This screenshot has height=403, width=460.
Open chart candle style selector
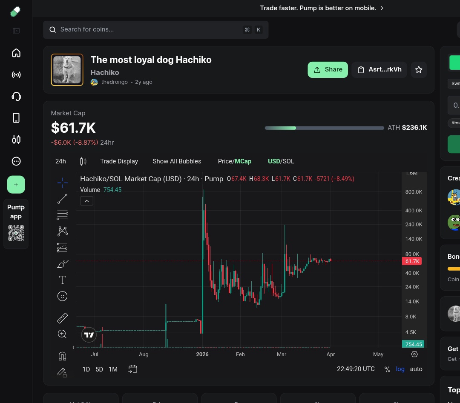[83, 161]
